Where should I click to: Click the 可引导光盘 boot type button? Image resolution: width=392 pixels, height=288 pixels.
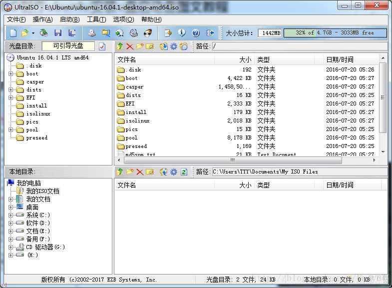(68, 46)
